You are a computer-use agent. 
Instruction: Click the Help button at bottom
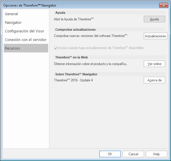156,154
